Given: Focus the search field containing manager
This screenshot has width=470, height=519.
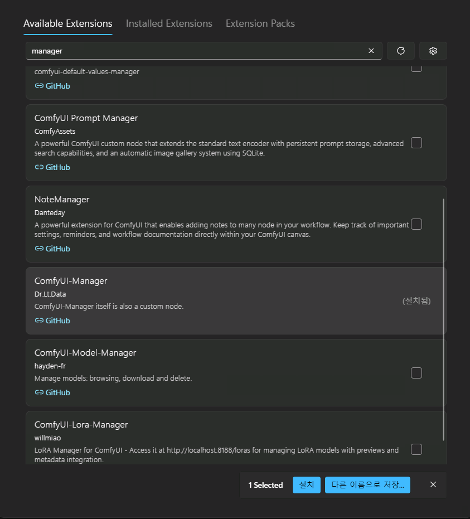Looking at the screenshot, I should [x=195, y=51].
